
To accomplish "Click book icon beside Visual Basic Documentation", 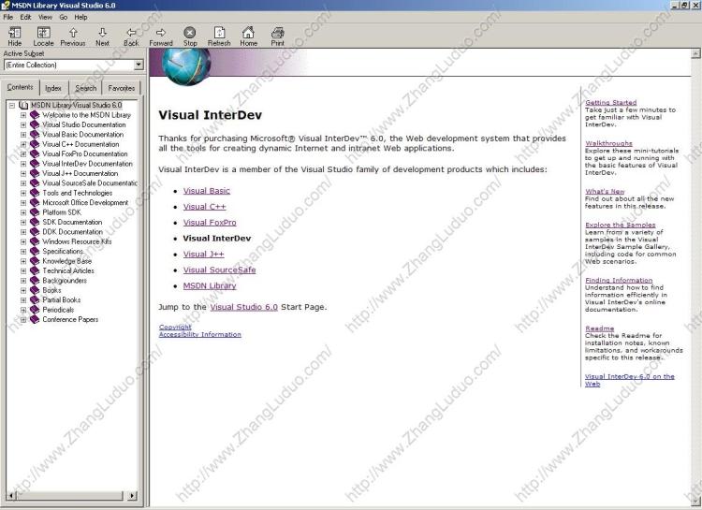I will pos(35,135).
